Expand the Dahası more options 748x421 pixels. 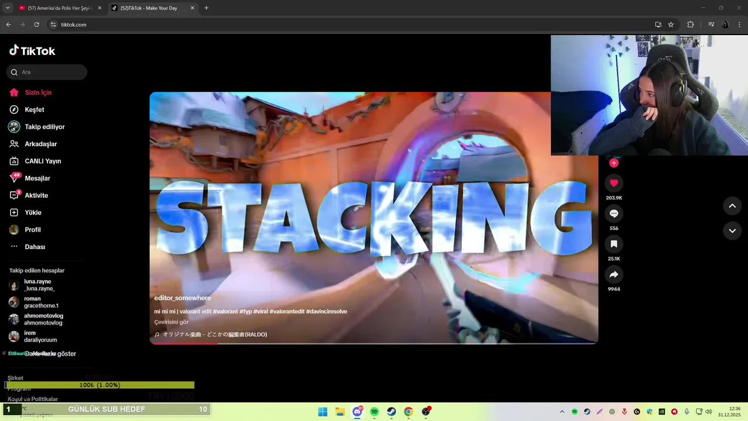27,247
